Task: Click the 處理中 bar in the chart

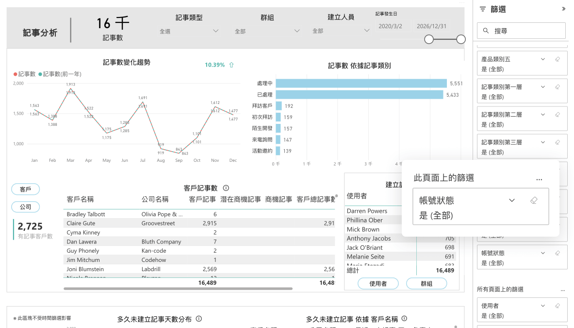Action: coord(361,83)
